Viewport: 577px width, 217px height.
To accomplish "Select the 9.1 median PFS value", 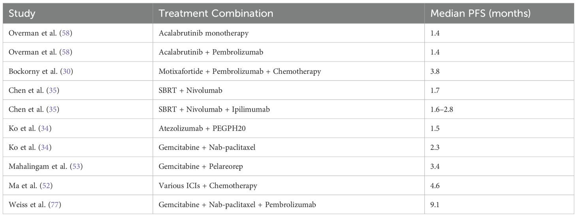I will tap(435, 205).
